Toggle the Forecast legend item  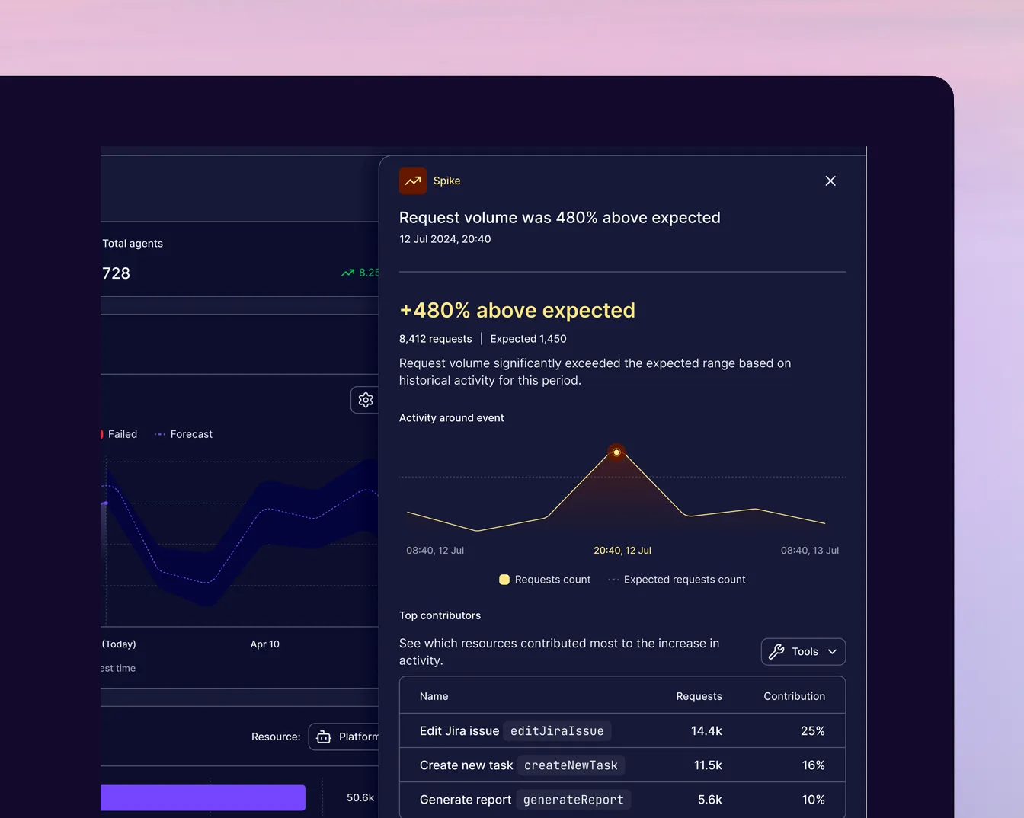183,434
